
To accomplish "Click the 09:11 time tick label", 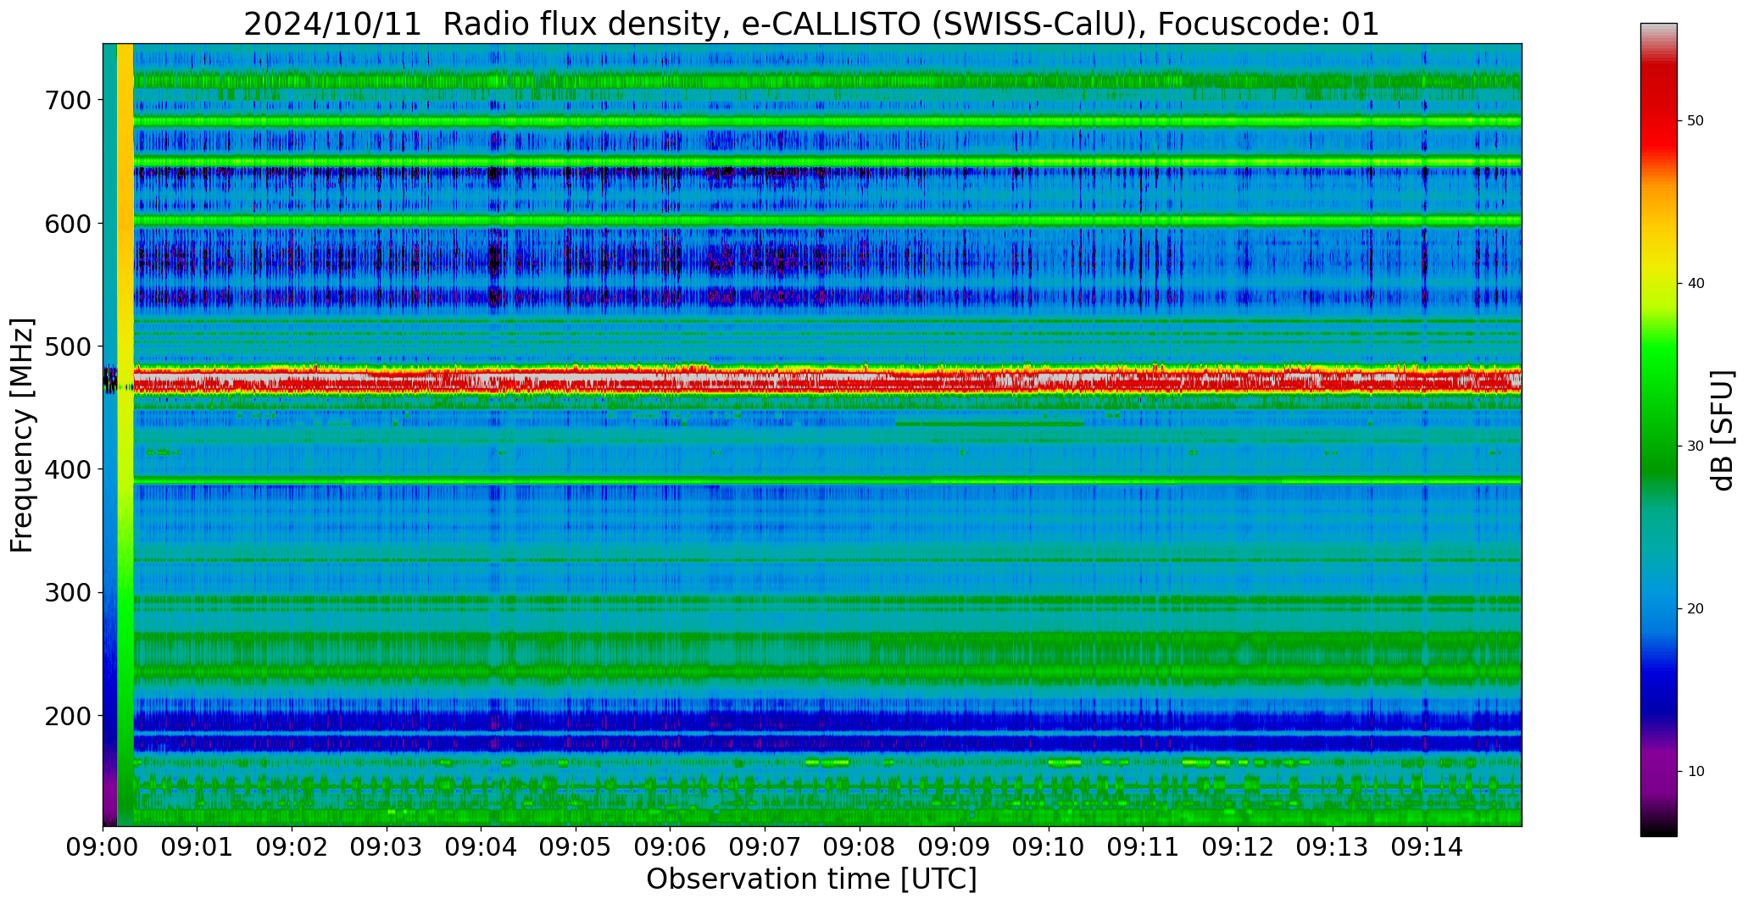I will point(1144,846).
